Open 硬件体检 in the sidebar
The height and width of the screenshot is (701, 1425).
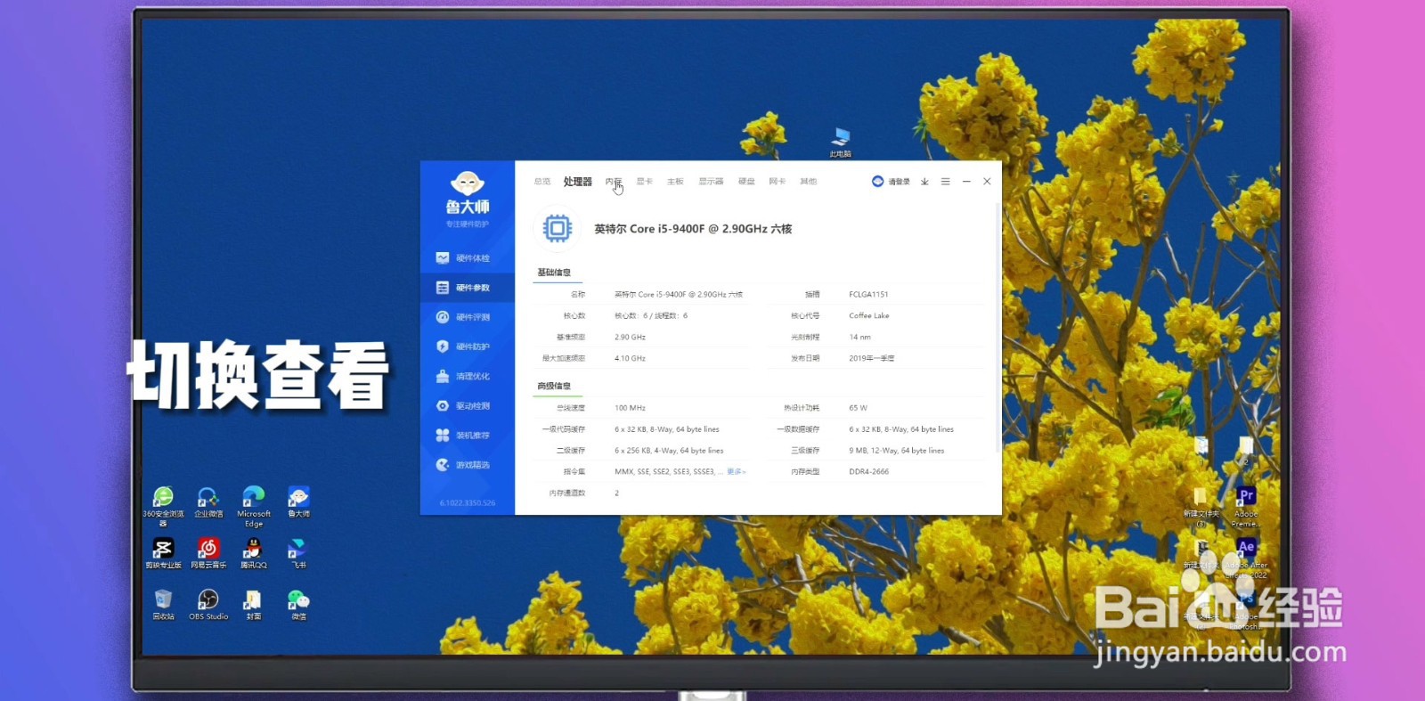(467, 258)
